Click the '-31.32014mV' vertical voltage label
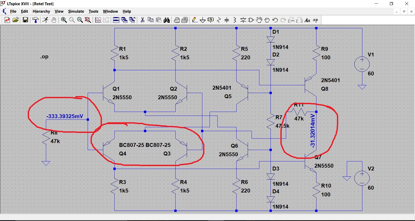415x221 pixels. pos(313,131)
